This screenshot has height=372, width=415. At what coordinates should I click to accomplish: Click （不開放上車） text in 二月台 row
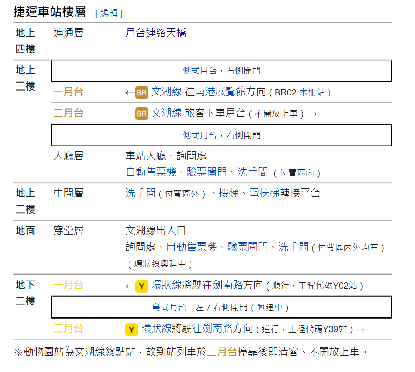(277, 114)
